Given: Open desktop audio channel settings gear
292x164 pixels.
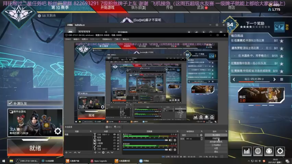Looking at the screenshot, I should (175, 150).
